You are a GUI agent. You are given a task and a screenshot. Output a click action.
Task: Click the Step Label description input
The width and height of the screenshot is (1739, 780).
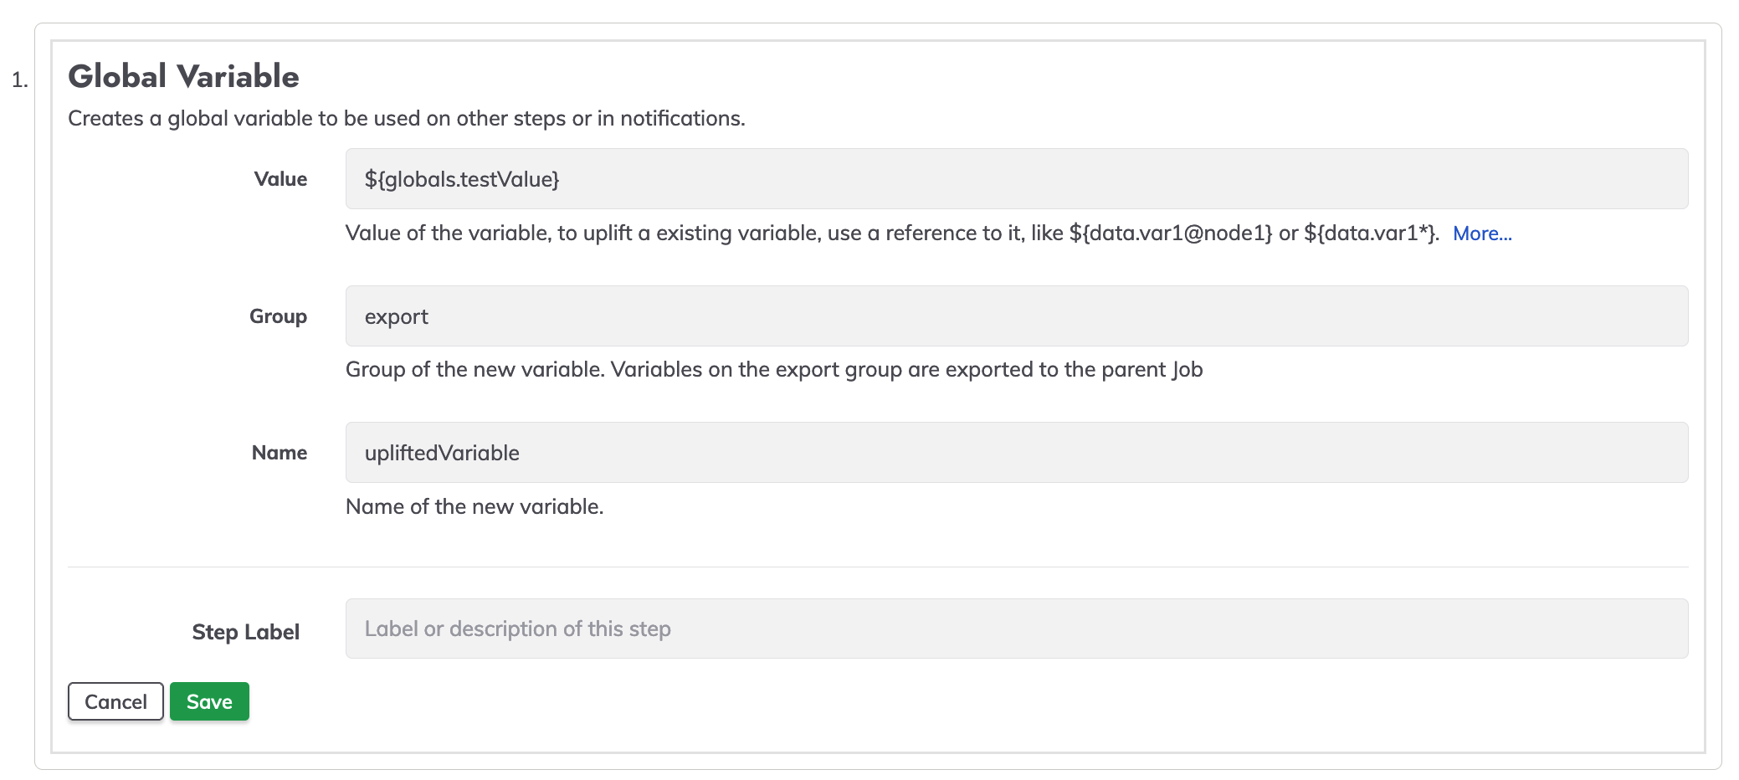click(1016, 629)
